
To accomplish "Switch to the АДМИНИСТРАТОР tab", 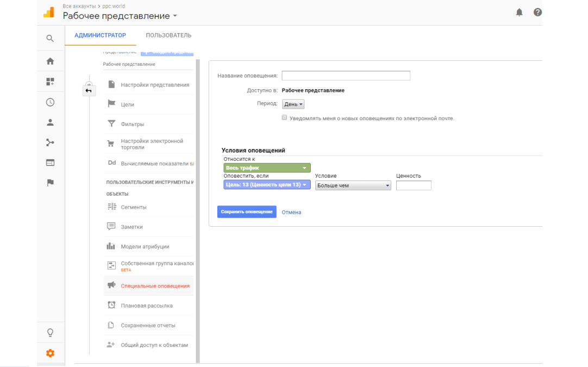I will pyautogui.click(x=100, y=35).
